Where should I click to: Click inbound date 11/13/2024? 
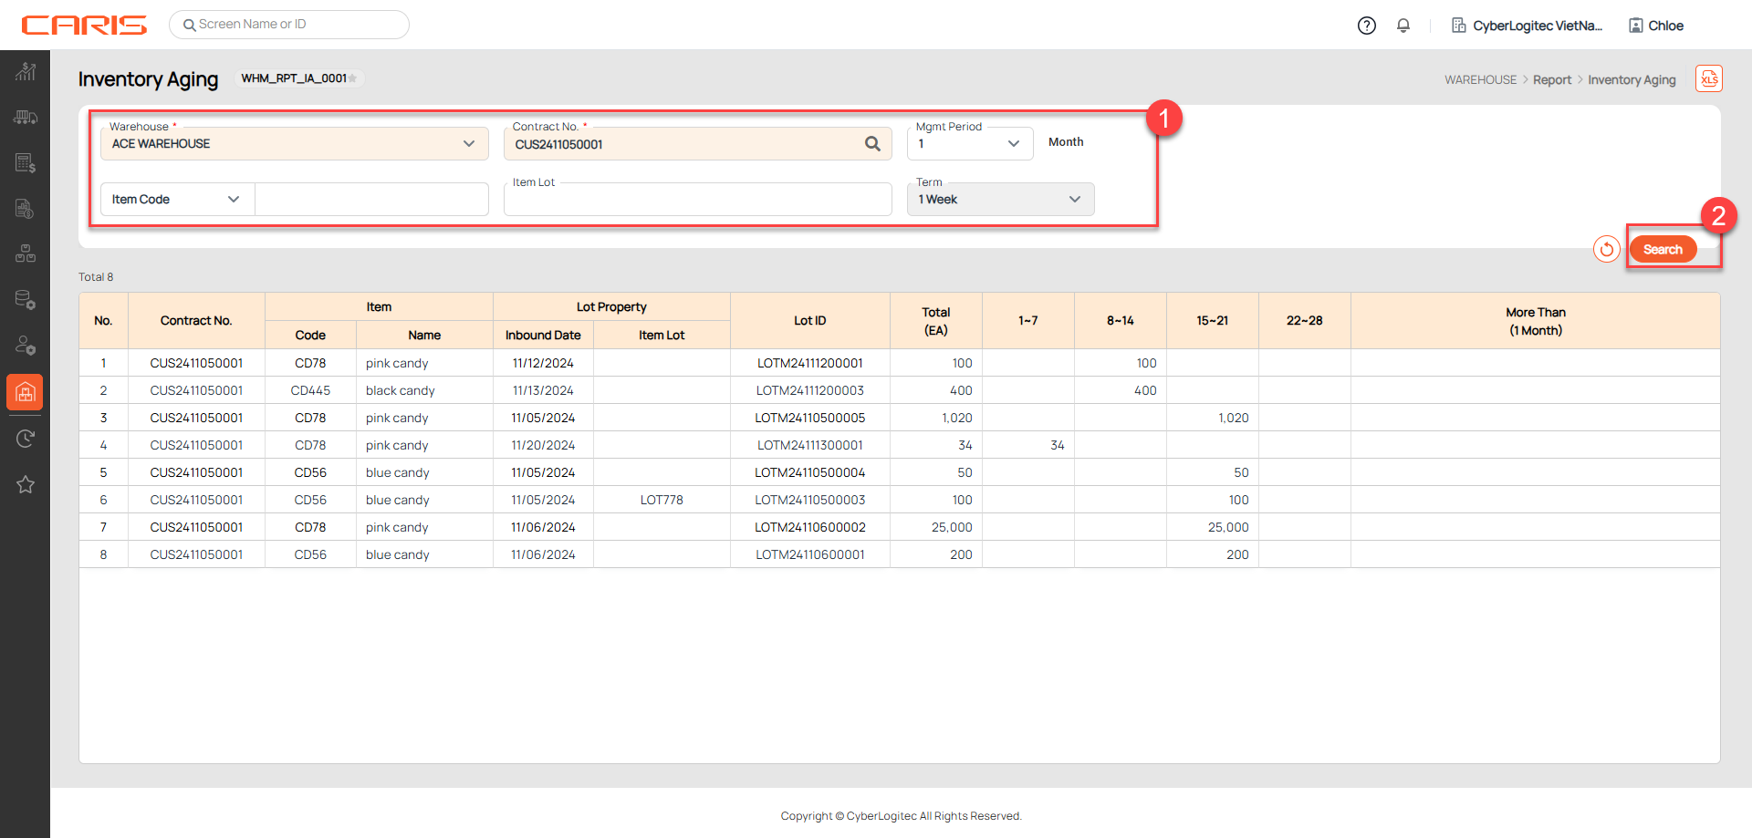543,390
